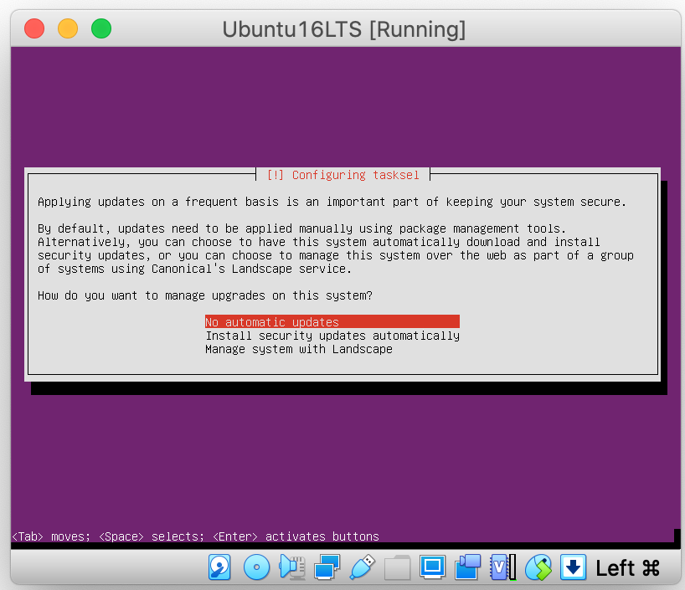Click the keyboard capture arrow icon
This screenshot has width=685, height=590.
pyautogui.click(x=573, y=567)
